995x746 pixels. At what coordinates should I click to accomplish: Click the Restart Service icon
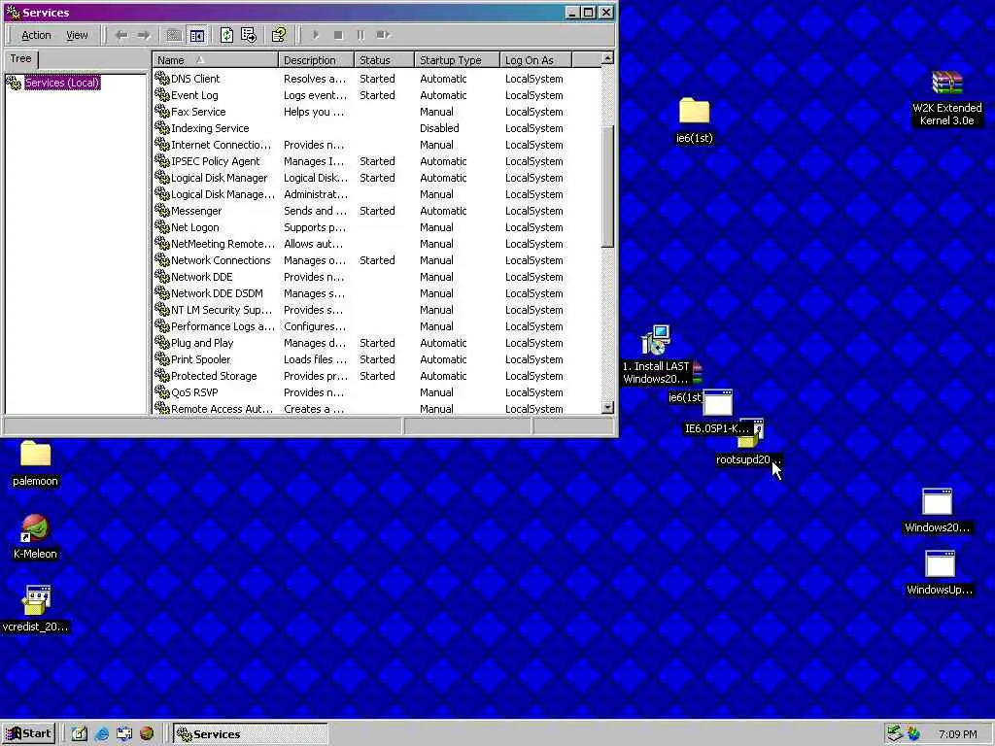click(383, 35)
